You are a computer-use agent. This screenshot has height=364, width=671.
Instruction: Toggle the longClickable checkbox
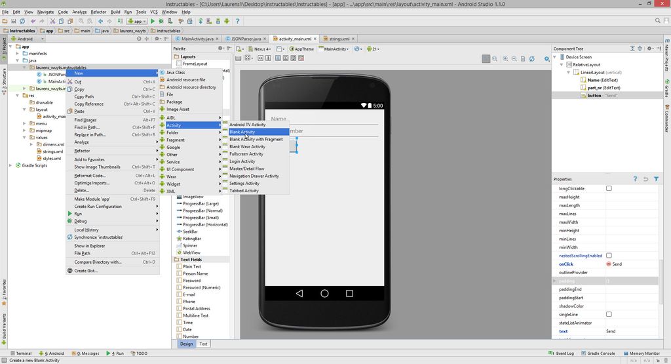pos(609,188)
